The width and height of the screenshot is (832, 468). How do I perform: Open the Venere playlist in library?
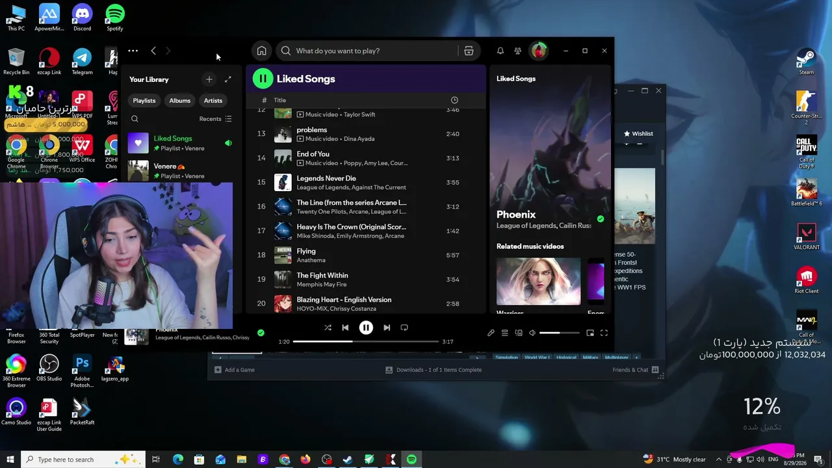point(181,170)
